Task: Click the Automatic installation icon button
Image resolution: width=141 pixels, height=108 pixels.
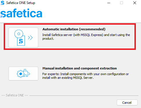Action: [x=23, y=37]
